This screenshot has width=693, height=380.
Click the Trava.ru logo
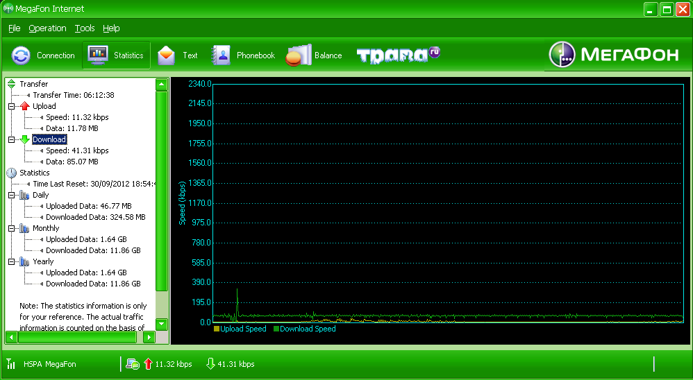tap(398, 55)
